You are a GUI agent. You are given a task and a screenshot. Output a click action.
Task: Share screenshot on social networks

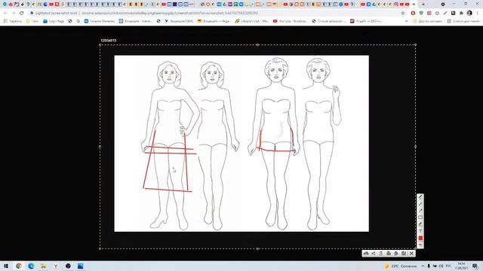pyautogui.click(x=374, y=254)
